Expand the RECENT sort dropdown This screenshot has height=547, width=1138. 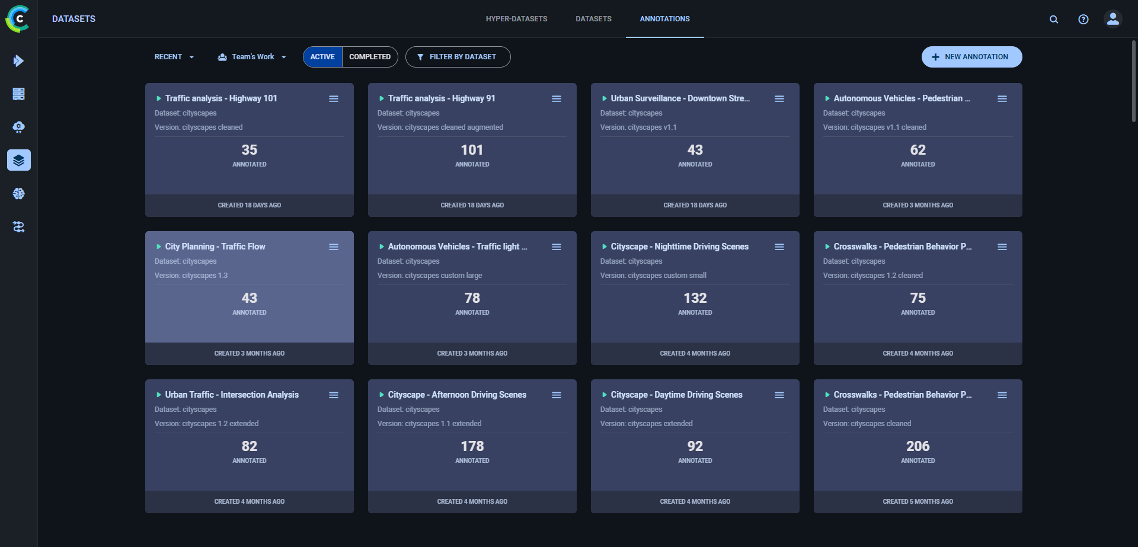tap(174, 57)
